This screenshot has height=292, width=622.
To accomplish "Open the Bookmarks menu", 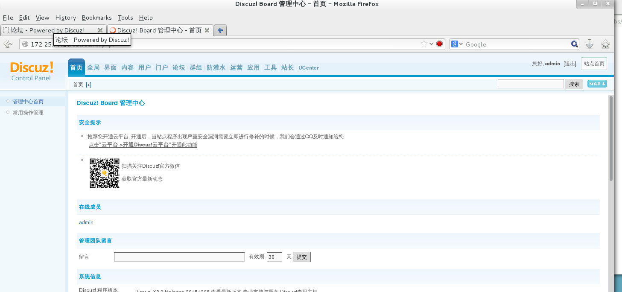I will (x=97, y=18).
